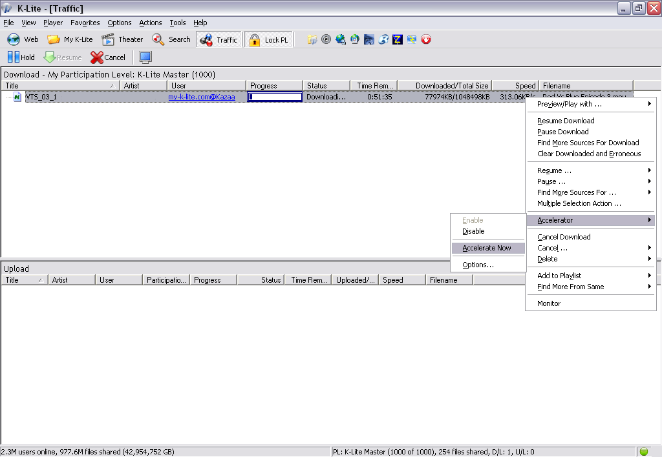Expand the Accelerator submenu entry
Viewport: 662px width, 457px height.
591,220
